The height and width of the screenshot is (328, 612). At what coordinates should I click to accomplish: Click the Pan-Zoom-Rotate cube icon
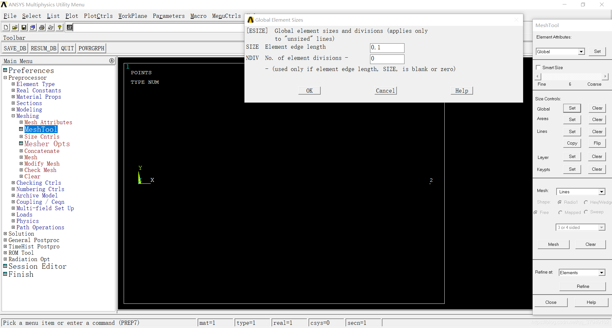(x=33, y=27)
